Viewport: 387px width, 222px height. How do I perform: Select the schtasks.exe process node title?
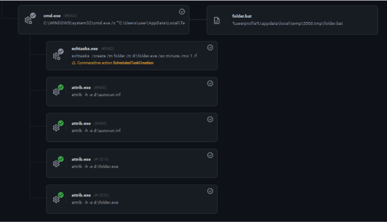[85, 49]
